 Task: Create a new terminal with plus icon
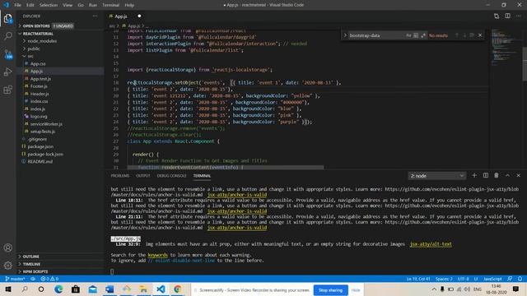(x=474, y=175)
